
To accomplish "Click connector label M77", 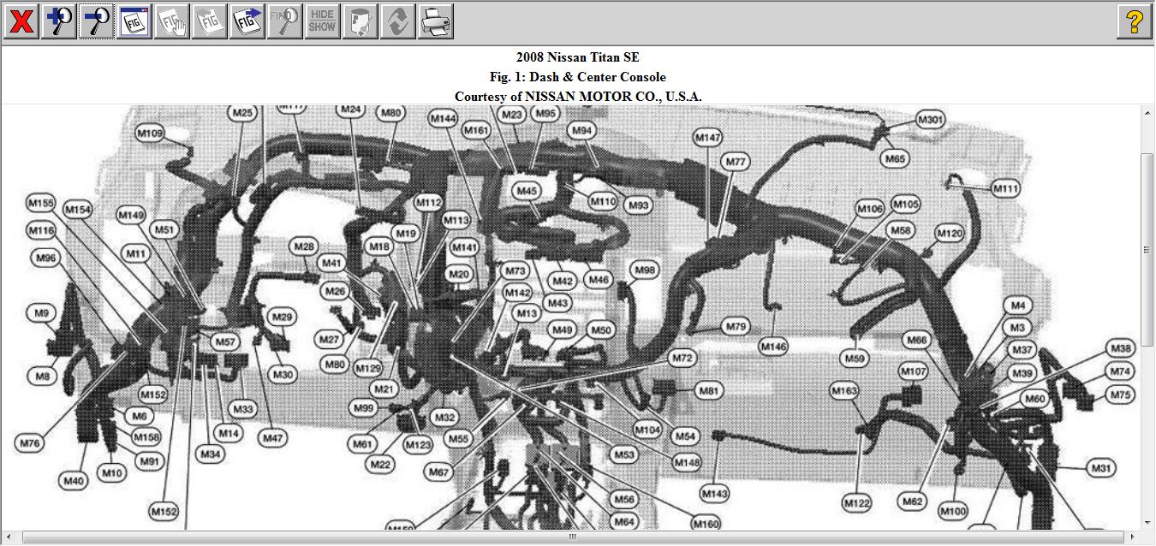I will pos(736,162).
